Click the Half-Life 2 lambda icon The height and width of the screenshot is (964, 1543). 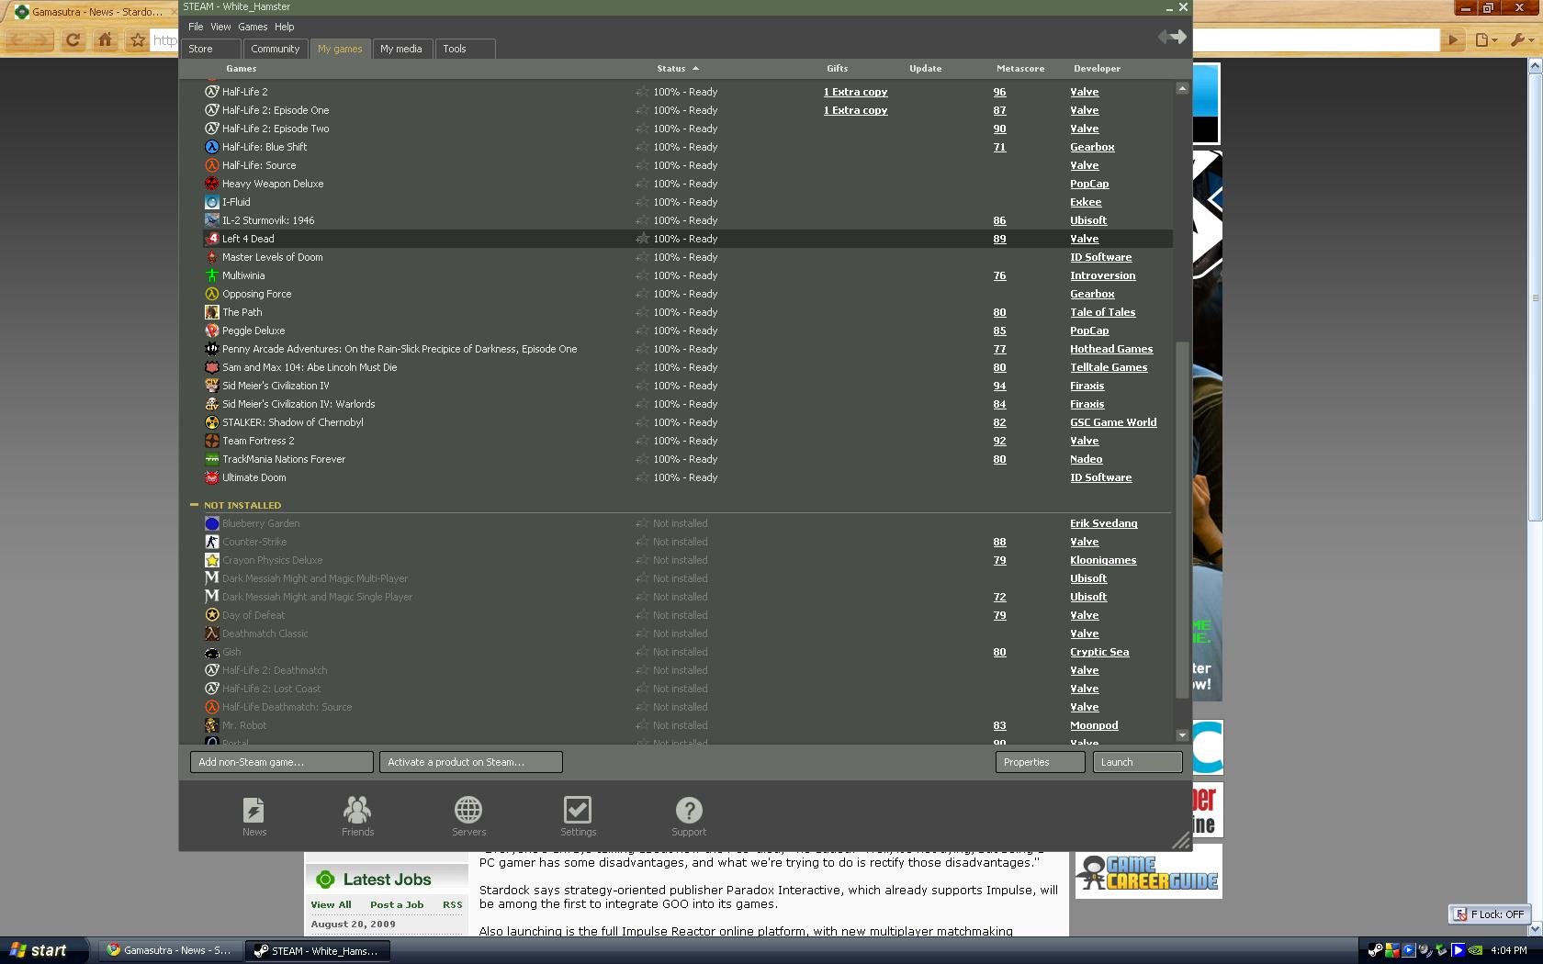(212, 92)
